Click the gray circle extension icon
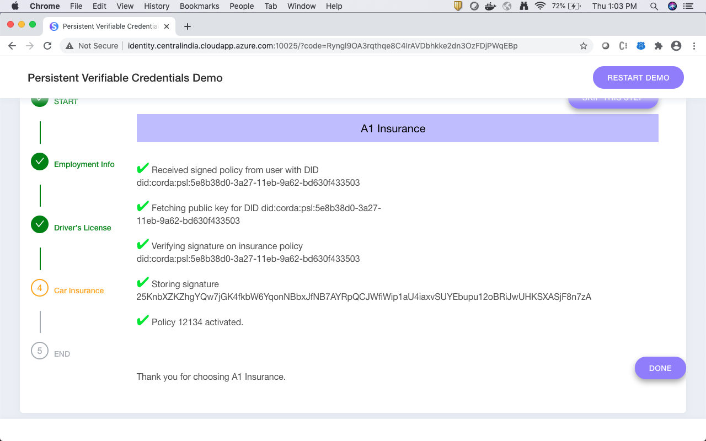 pos(606,46)
